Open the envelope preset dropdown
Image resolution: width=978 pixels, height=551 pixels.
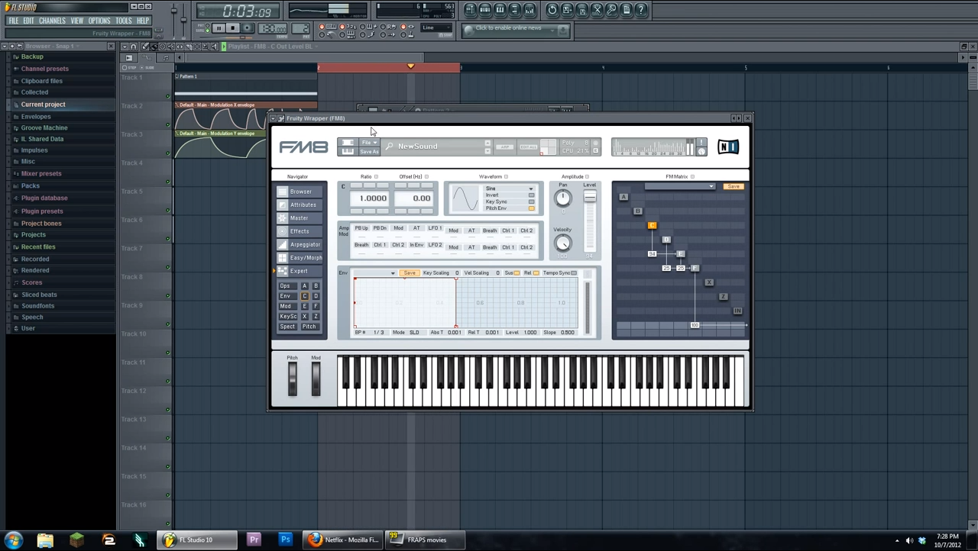(374, 273)
